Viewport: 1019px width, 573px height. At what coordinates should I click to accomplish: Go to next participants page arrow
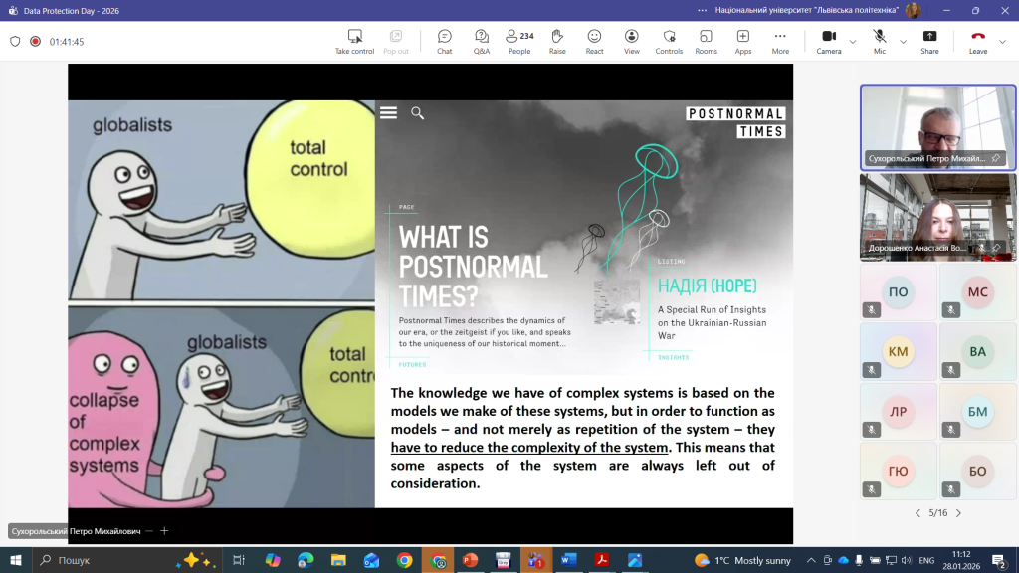[x=958, y=513]
